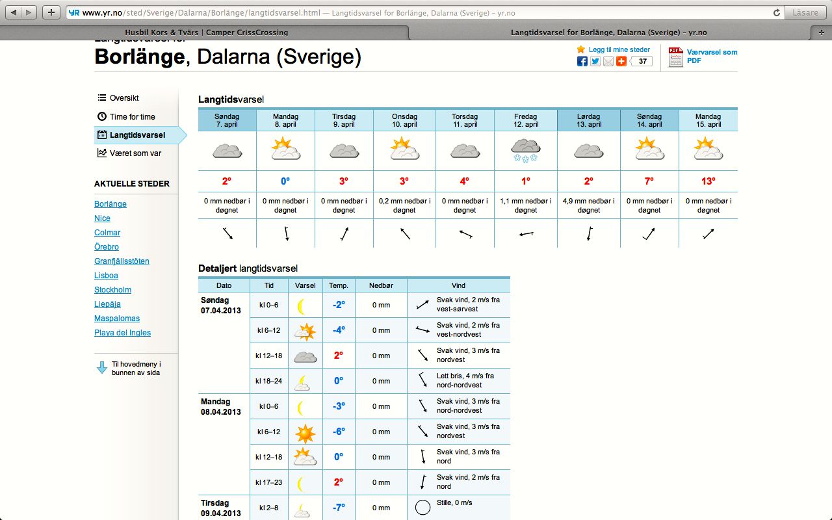The image size is (832, 520).
Task: Open a new tab with the tab bar plus
Action: pyautogui.click(x=51, y=12)
